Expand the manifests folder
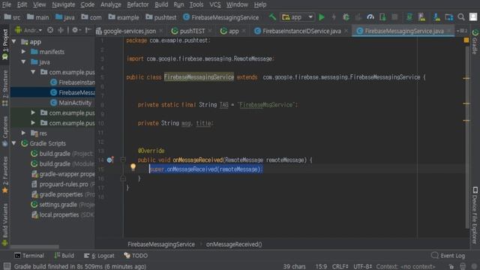Screen dimensions: 480x270 pos(23,52)
